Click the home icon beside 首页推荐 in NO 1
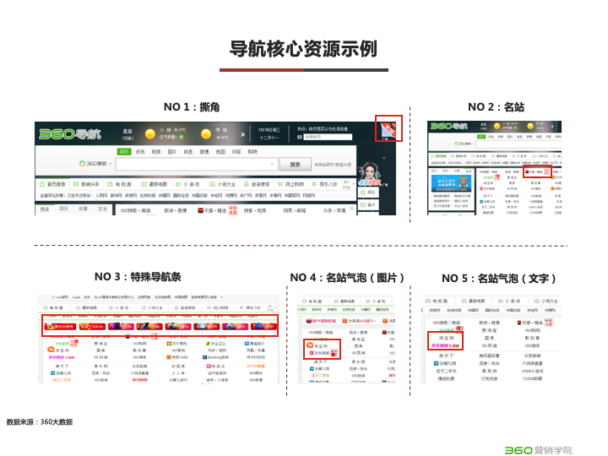Screen dimensions: 608x456 pos(42,184)
